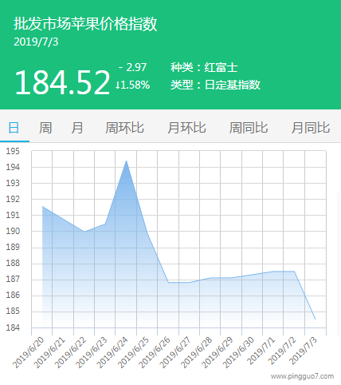Click the x-axis label 2019/6/24

pos(112,352)
